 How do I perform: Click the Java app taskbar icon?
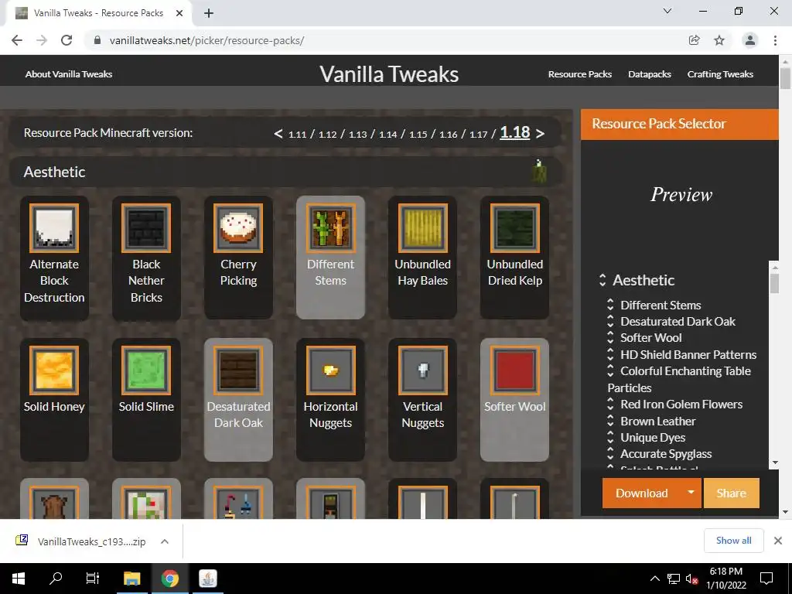tap(207, 579)
